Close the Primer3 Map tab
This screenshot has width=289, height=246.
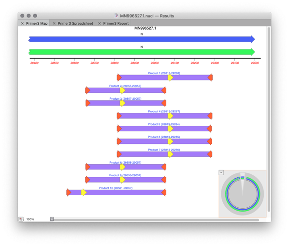(x=22, y=23)
